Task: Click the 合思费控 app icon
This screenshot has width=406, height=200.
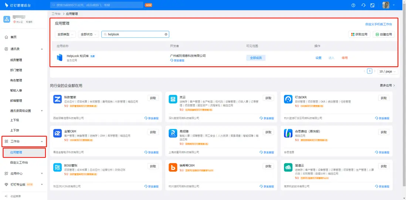Action: point(288,133)
